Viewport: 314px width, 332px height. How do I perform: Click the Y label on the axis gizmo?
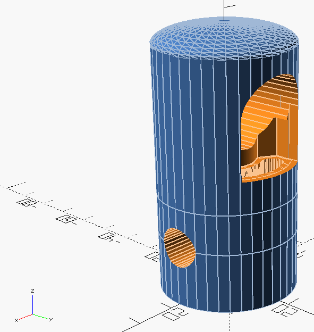(x=51, y=320)
